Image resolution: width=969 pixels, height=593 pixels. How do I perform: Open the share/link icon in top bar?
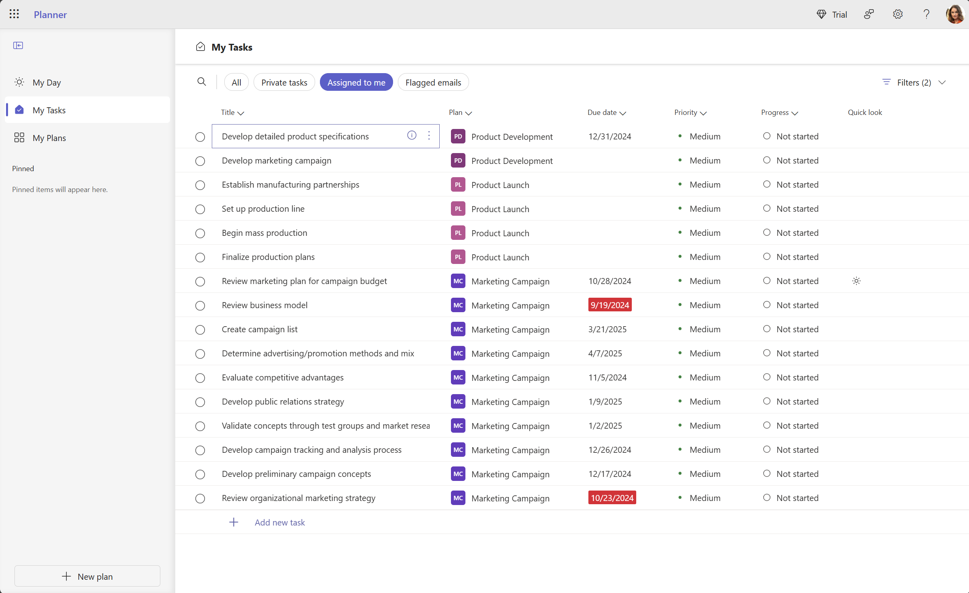870,14
